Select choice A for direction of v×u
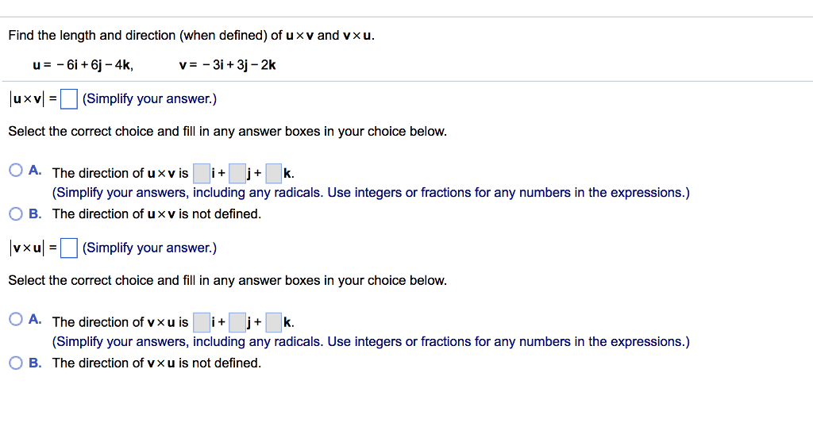The height and width of the screenshot is (442, 813). (x=16, y=319)
